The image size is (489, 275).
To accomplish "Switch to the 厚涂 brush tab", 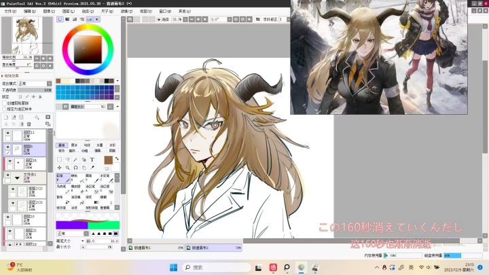I will click(x=74, y=145).
